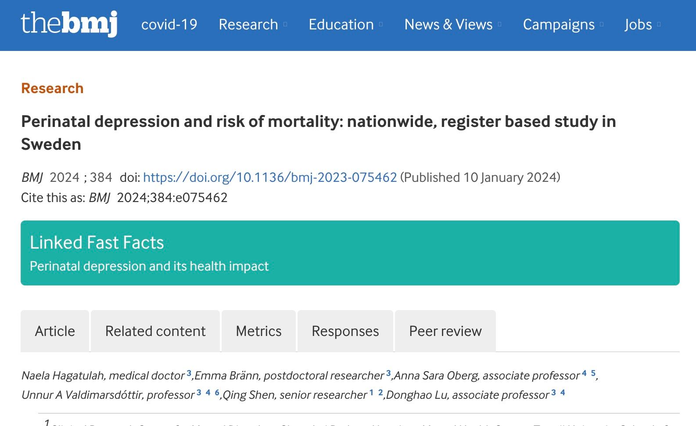Open the Metrics tab

click(258, 331)
